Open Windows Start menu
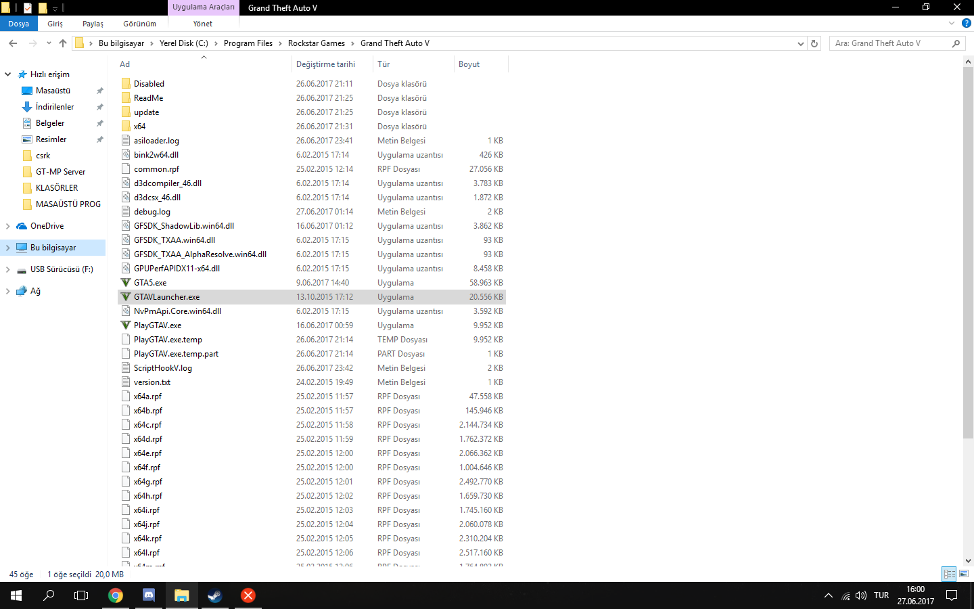The width and height of the screenshot is (974, 609). 16,595
